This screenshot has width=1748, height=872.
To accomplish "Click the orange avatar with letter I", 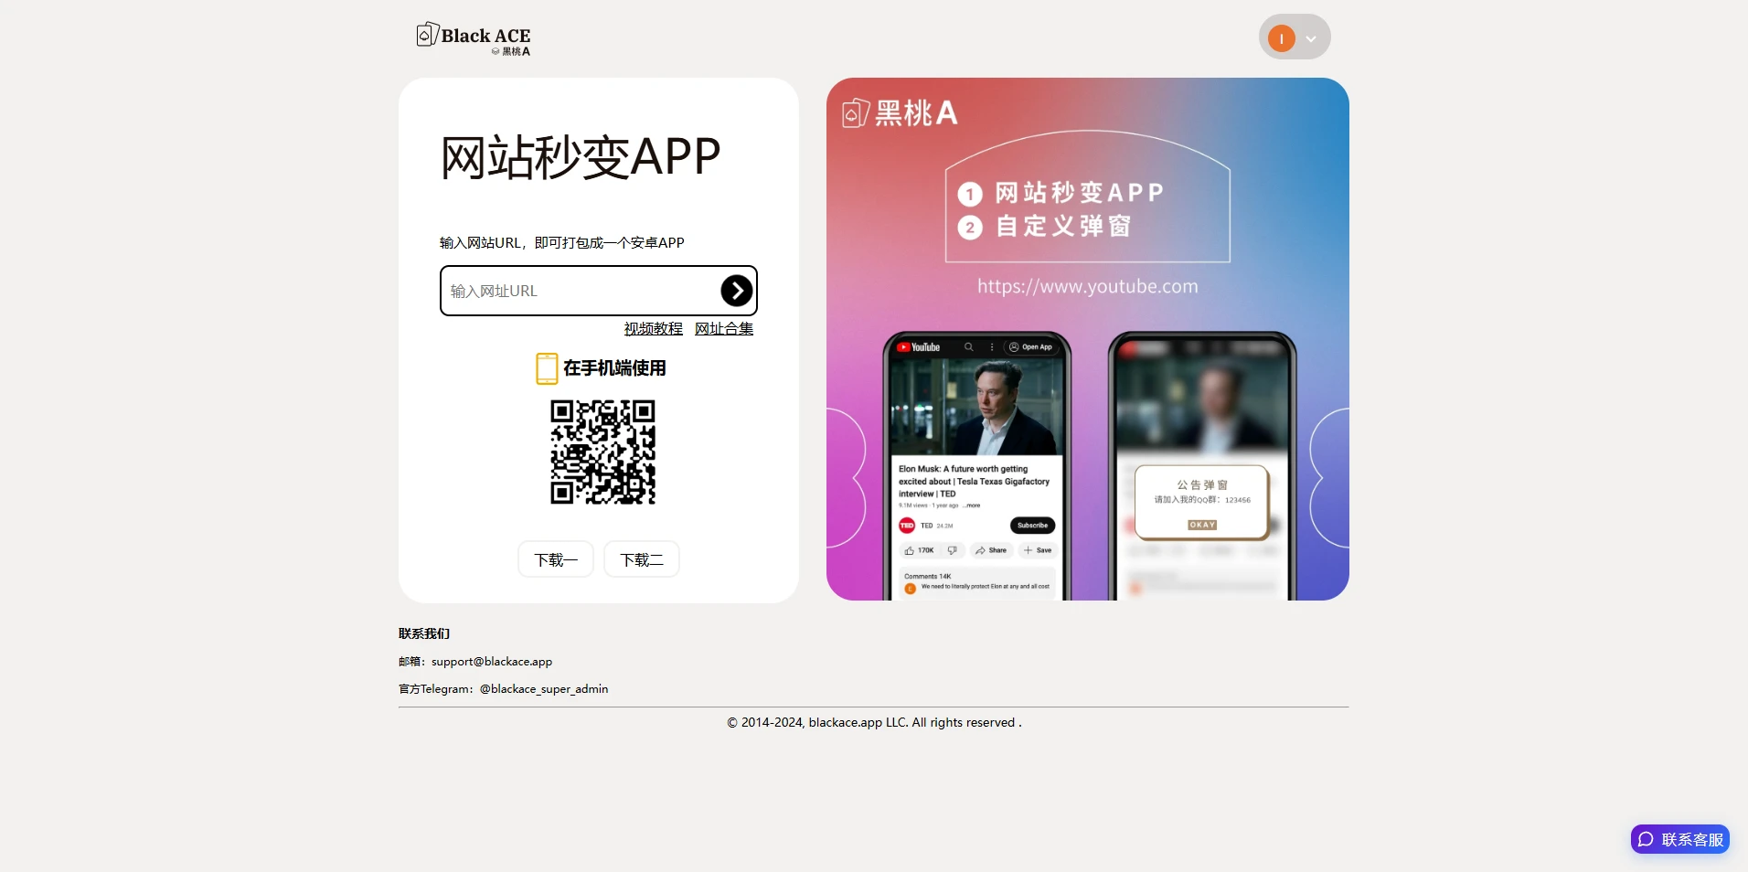I will point(1282,37).
